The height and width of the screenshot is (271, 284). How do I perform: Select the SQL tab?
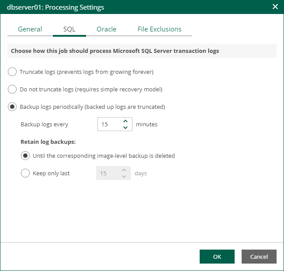(69, 29)
